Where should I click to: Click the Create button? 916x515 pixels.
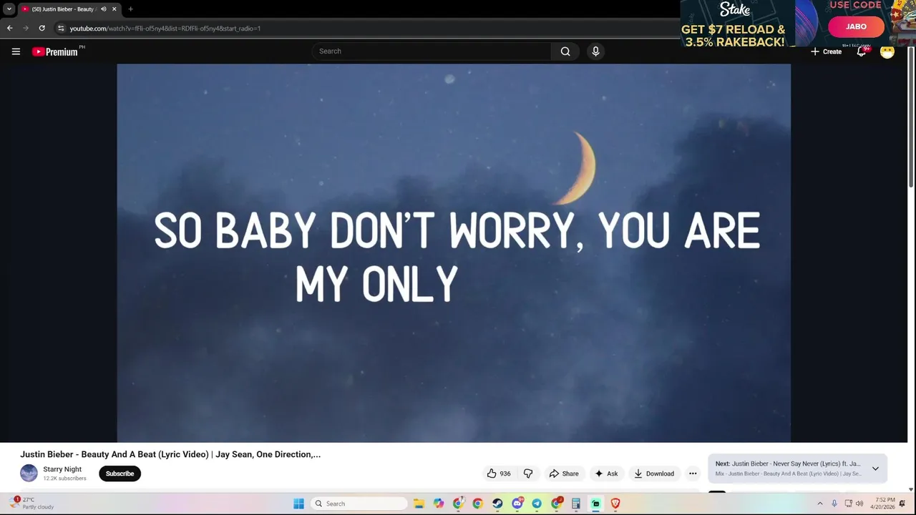pyautogui.click(x=826, y=51)
